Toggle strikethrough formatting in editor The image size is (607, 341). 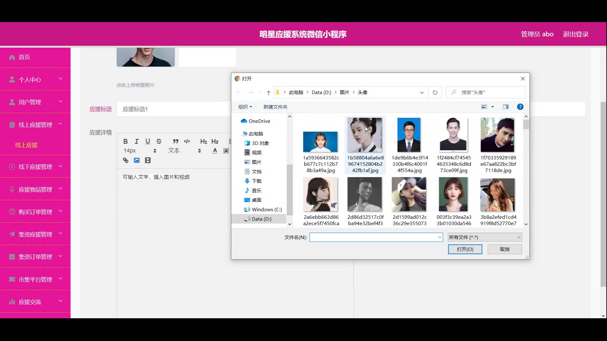pos(159,141)
